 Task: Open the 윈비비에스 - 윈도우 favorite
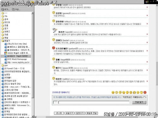click(x=17, y=50)
